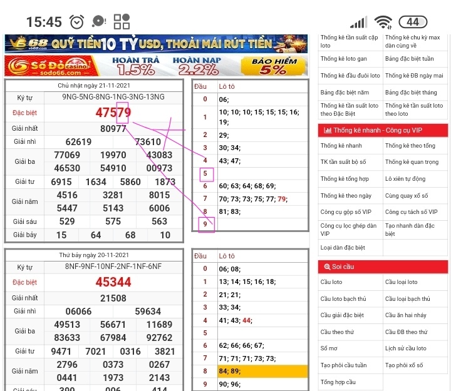This screenshot has width=451, height=391.
Task: Tap the alarm clock status icon
Action: tap(77, 22)
